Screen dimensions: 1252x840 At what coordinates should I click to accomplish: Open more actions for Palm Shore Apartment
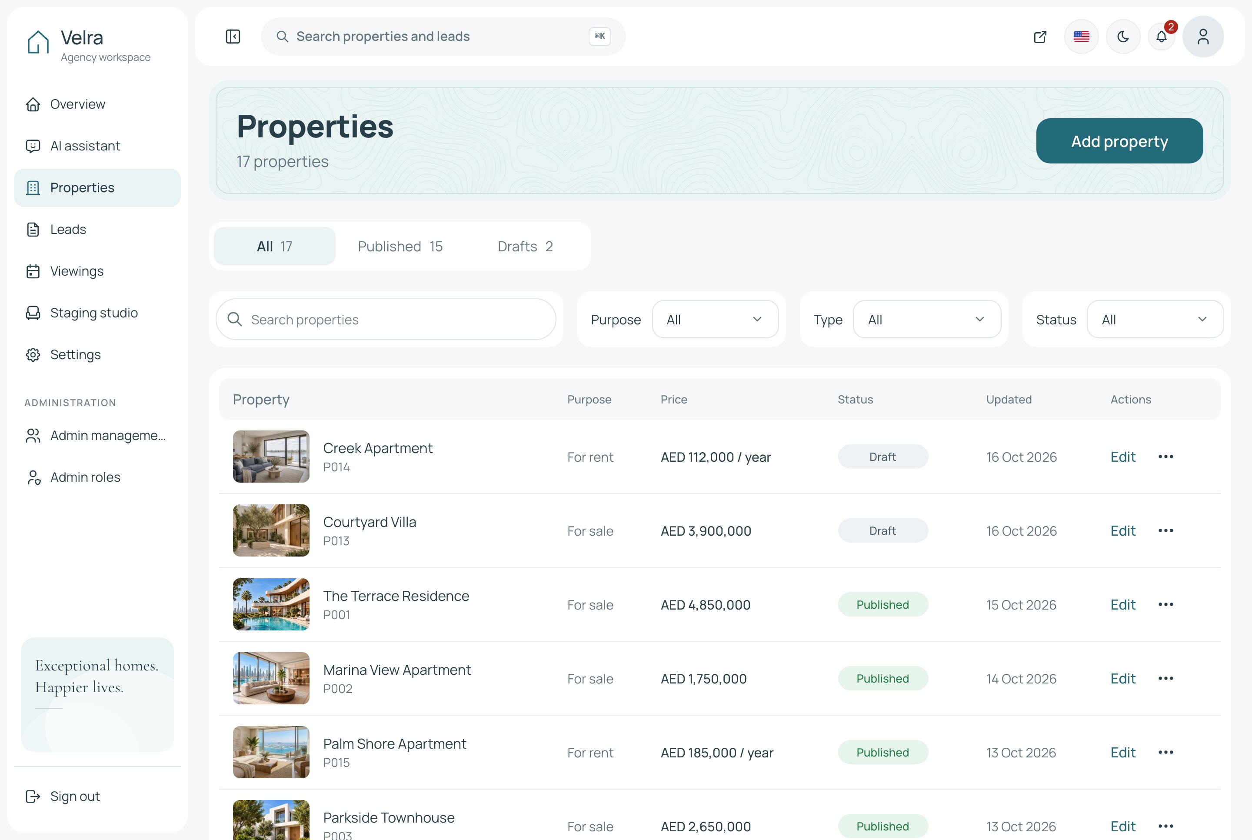coord(1166,753)
